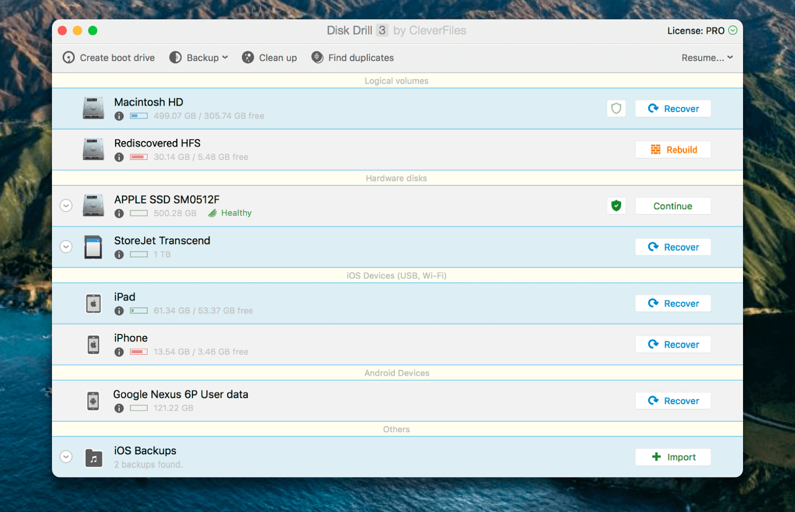Click info icon under Rediscovered HFS
The height and width of the screenshot is (512, 795).
click(119, 157)
